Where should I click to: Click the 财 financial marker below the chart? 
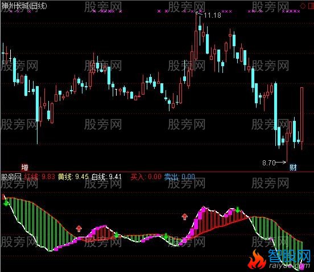pyautogui.click(x=293, y=167)
